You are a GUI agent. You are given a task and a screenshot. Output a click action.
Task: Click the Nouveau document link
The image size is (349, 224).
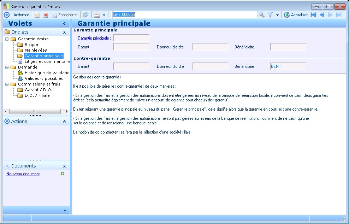23,174
